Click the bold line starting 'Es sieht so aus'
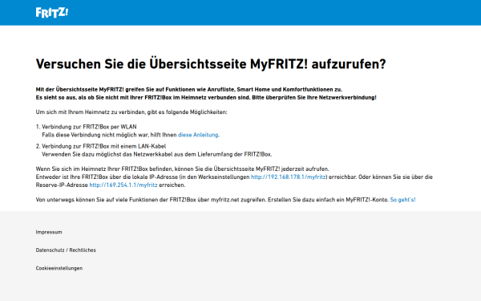 pyautogui.click(x=206, y=97)
